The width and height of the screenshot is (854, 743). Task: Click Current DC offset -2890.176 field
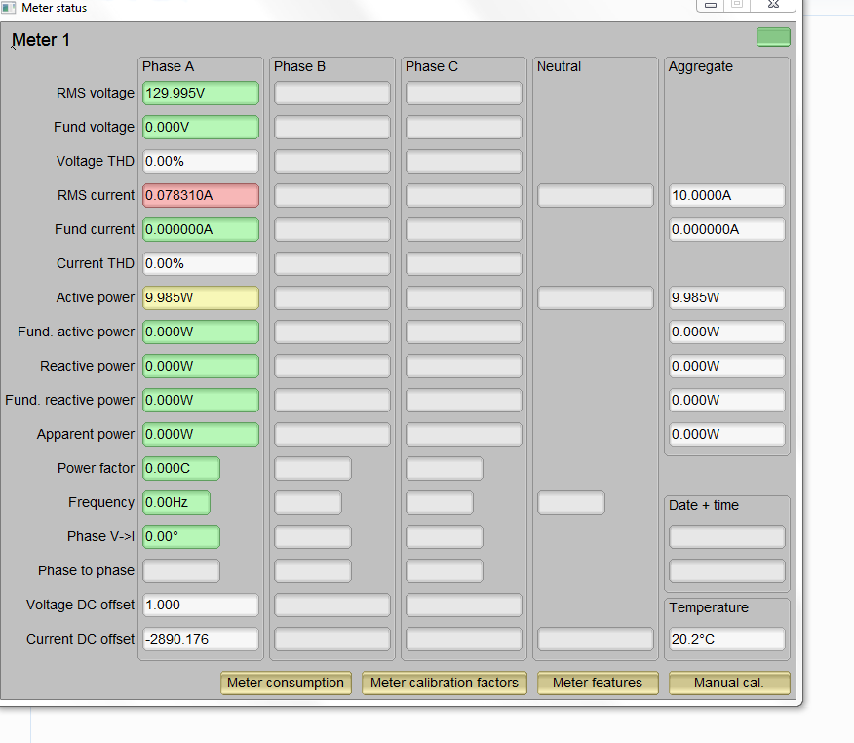coord(201,639)
